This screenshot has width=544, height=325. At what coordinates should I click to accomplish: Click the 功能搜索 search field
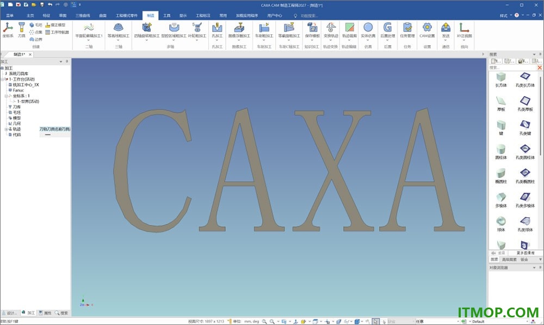tap(309, 16)
